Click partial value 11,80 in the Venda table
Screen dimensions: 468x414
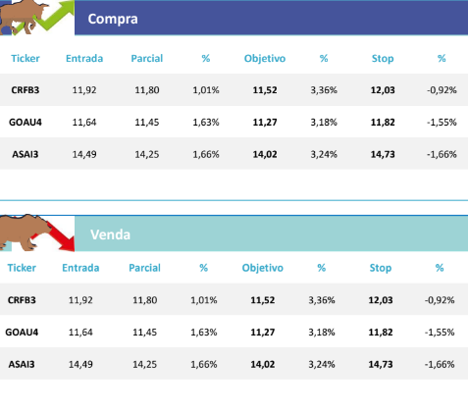144,300
